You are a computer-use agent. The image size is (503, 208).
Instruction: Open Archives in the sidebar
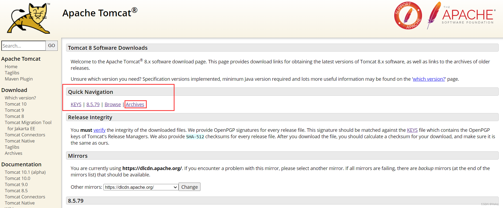click(x=13, y=153)
